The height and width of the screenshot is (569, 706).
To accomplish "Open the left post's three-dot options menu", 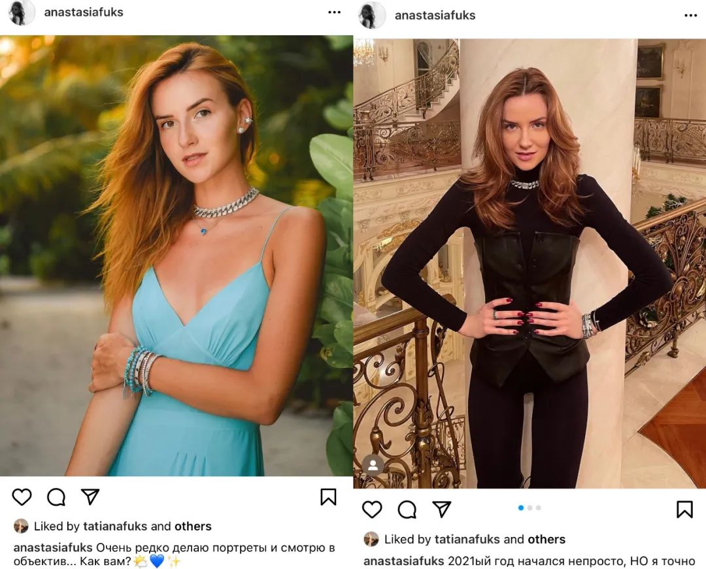I will coord(335,12).
